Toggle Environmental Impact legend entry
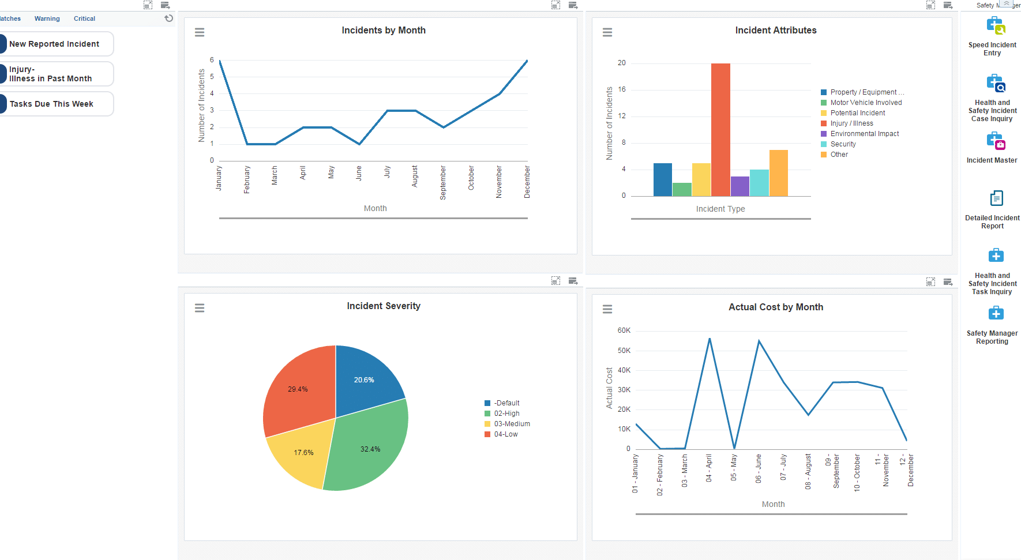The width and height of the screenshot is (1021, 560). click(x=860, y=134)
